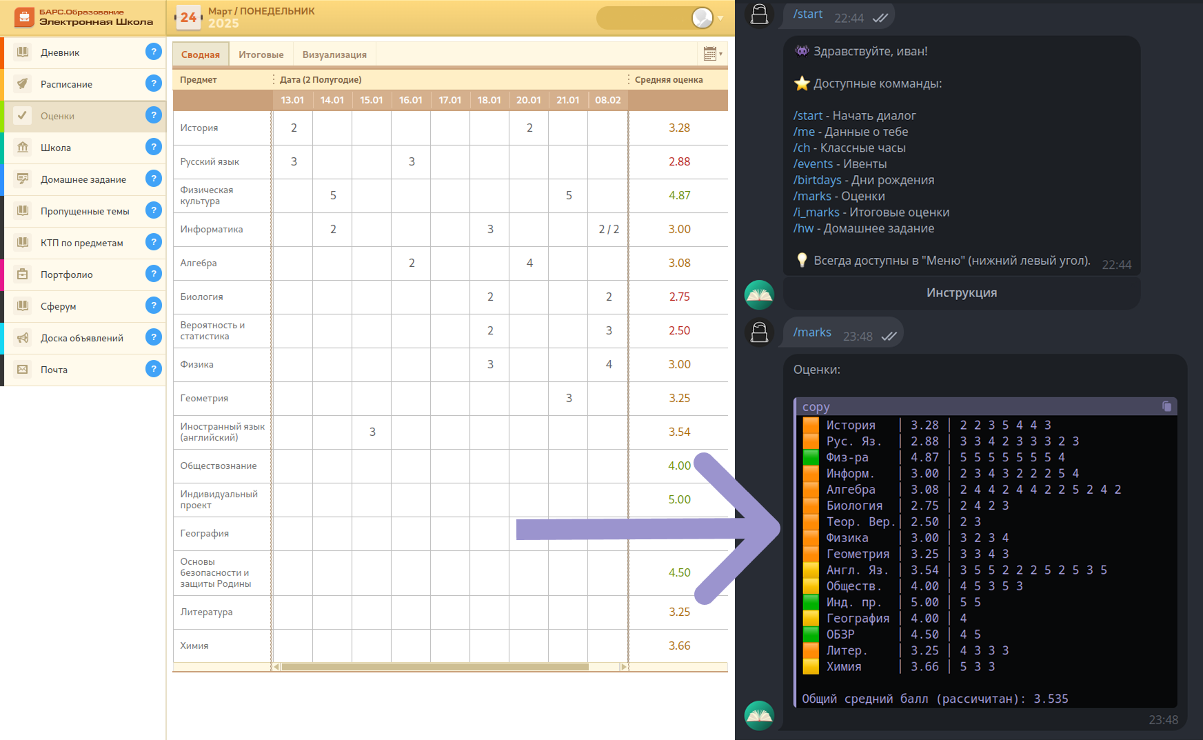Open the Расписание sidebar icon
1203x740 pixels.
click(x=23, y=84)
